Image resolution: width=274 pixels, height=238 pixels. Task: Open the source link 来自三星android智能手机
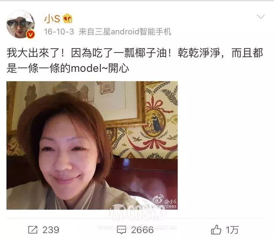[125, 32]
